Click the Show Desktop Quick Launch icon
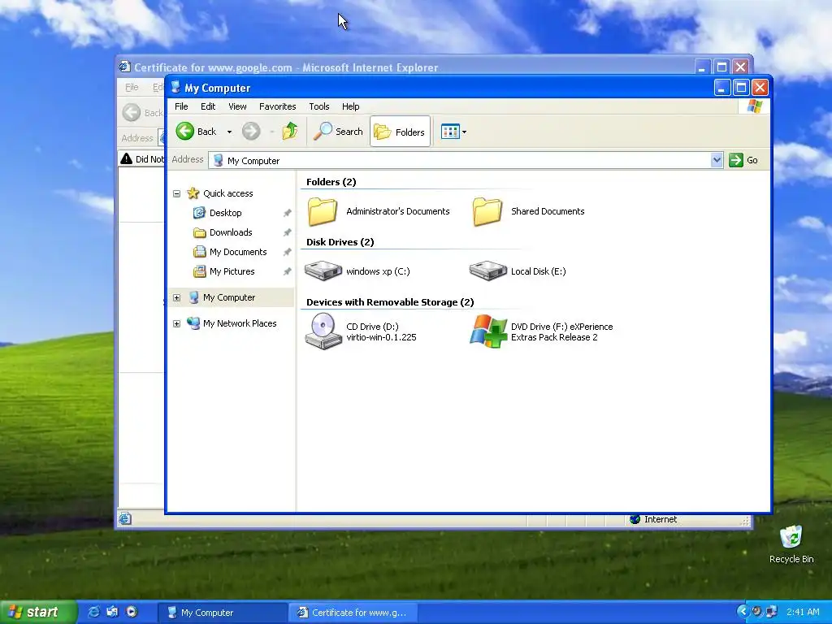 [x=112, y=612]
